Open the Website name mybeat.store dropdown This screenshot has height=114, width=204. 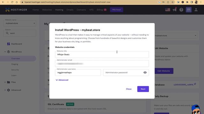[x=20, y=23]
